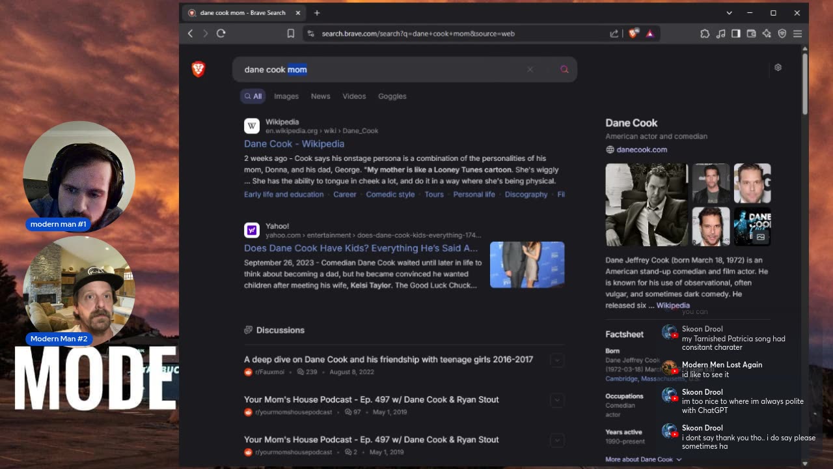Screen dimensions: 833x469
Task: Click the 'Factsheet' heading in info panel
Action: tap(624, 334)
